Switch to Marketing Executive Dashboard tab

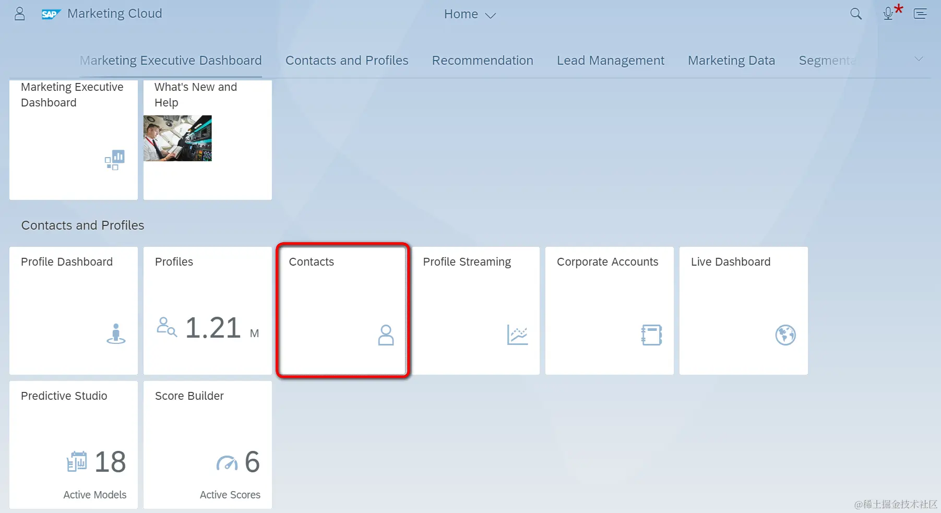171,61
